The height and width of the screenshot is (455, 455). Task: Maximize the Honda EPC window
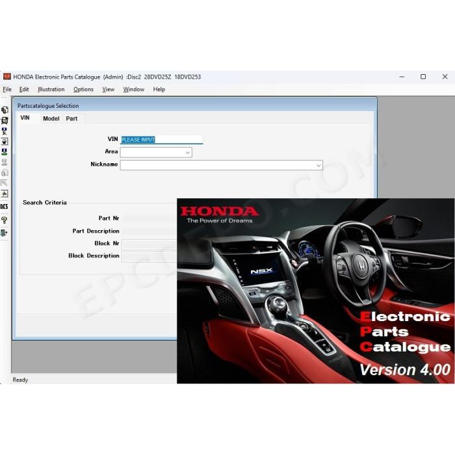point(423,77)
